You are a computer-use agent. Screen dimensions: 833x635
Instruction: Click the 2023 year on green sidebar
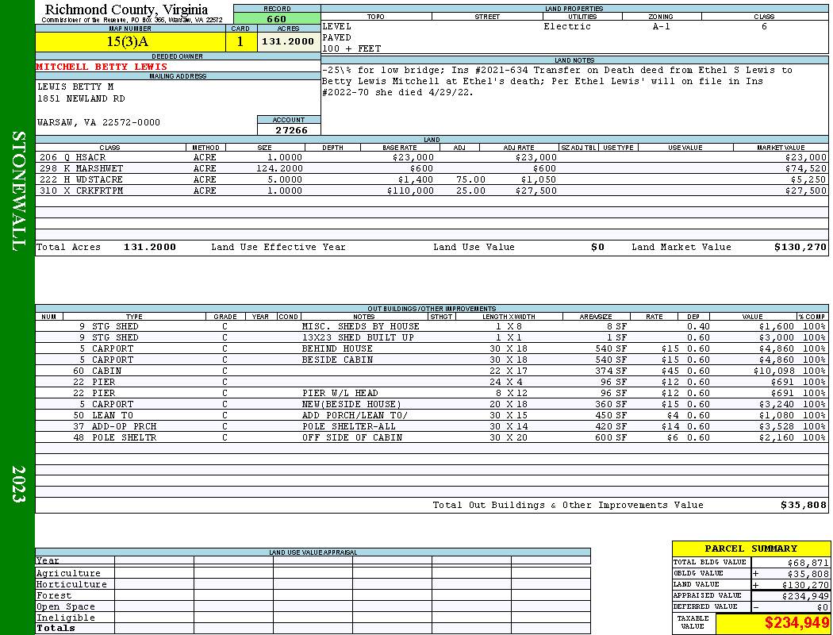coord(17,483)
